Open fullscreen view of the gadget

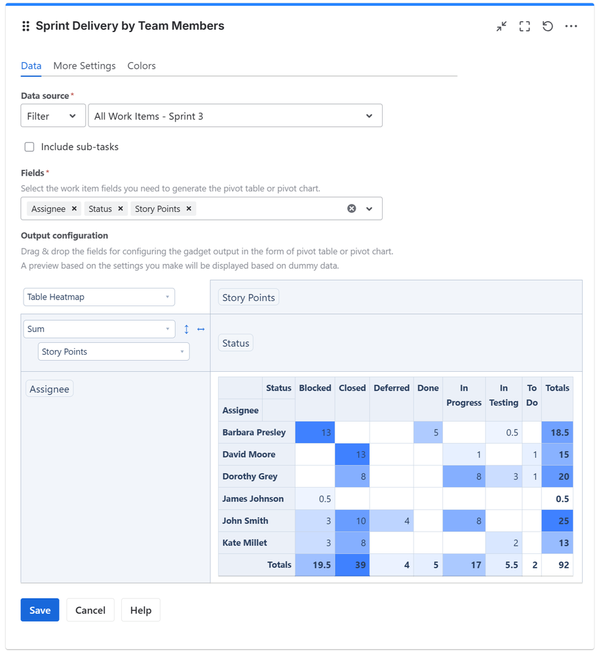coord(524,26)
